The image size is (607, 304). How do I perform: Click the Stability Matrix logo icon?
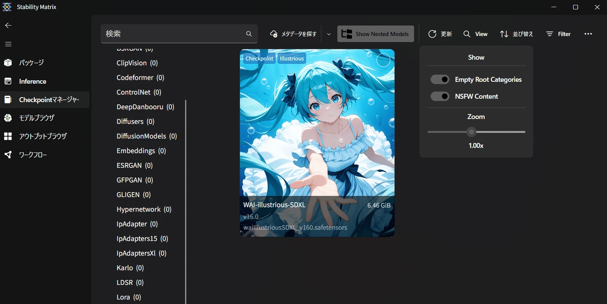[x=7, y=7]
